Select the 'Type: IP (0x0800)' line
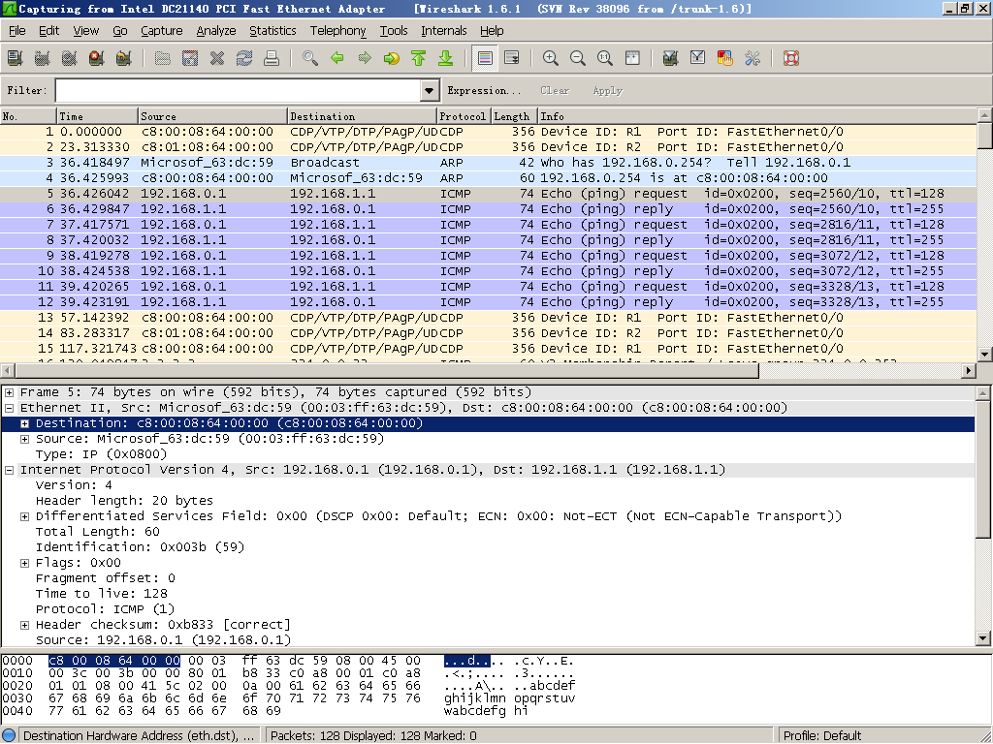The width and height of the screenshot is (993, 744). [x=101, y=454]
